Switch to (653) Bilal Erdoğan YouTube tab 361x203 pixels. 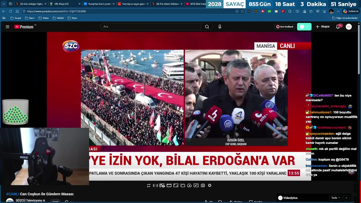pos(196,4)
